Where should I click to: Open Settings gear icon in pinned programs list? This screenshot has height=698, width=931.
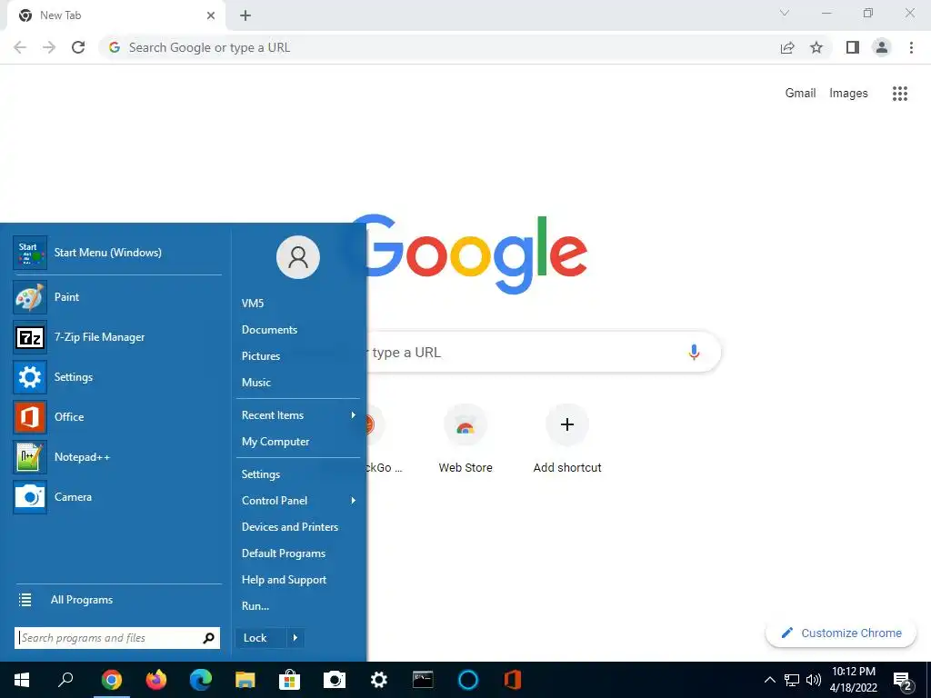30,377
